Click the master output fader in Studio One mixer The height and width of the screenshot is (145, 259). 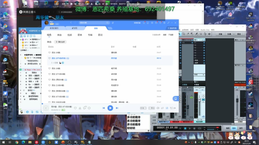[237, 100]
